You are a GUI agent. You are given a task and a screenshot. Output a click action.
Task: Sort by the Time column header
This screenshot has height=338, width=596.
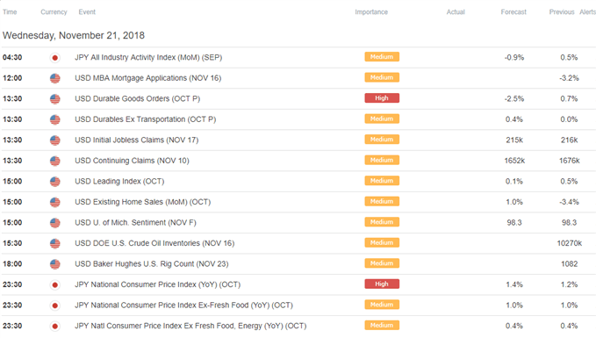tap(10, 12)
